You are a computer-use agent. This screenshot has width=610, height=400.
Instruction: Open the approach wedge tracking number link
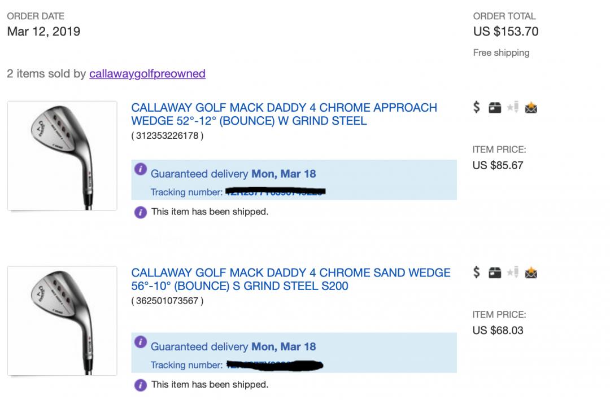click(x=276, y=192)
